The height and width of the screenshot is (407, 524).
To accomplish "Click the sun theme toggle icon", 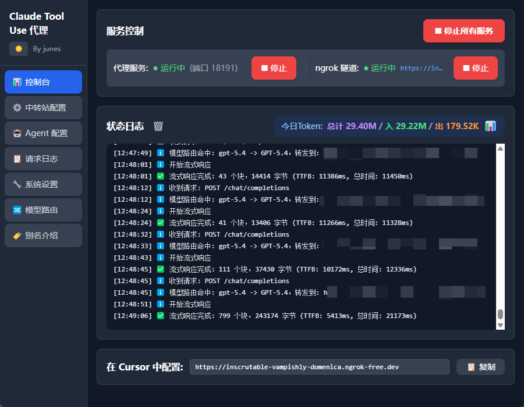I will pyautogui.click(x=19, y=49).
